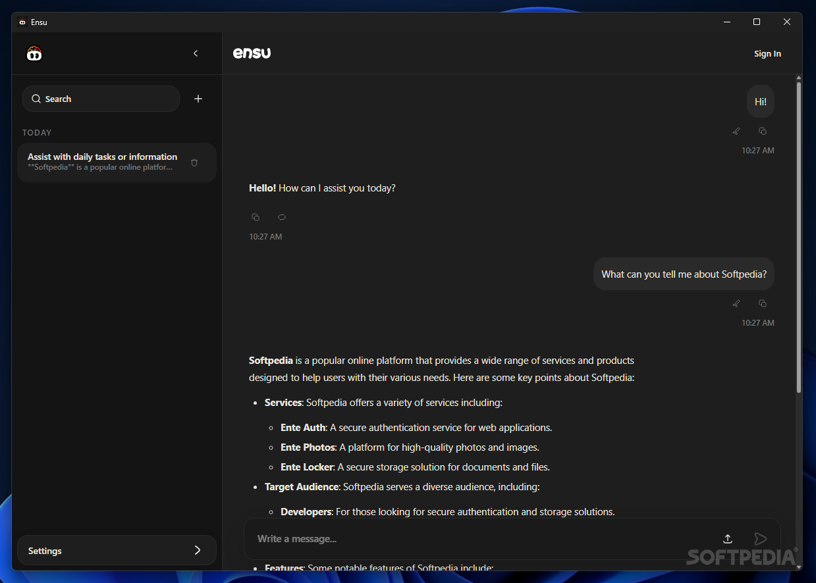Click the 10:27 AM timestamp under 'Hello!' reply

[x=265, y=237]
